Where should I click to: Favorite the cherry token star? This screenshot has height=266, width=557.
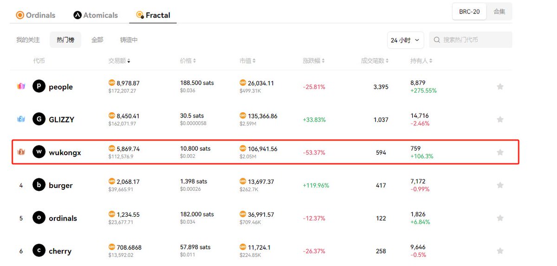click(x=500, y=251)
